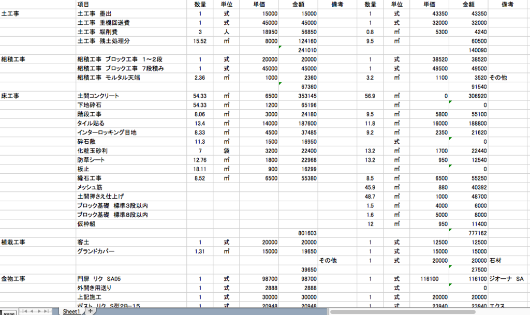The image size is (530, 315).
Task: Select the 項目 header cell
Action: click(x=131, y=4)
